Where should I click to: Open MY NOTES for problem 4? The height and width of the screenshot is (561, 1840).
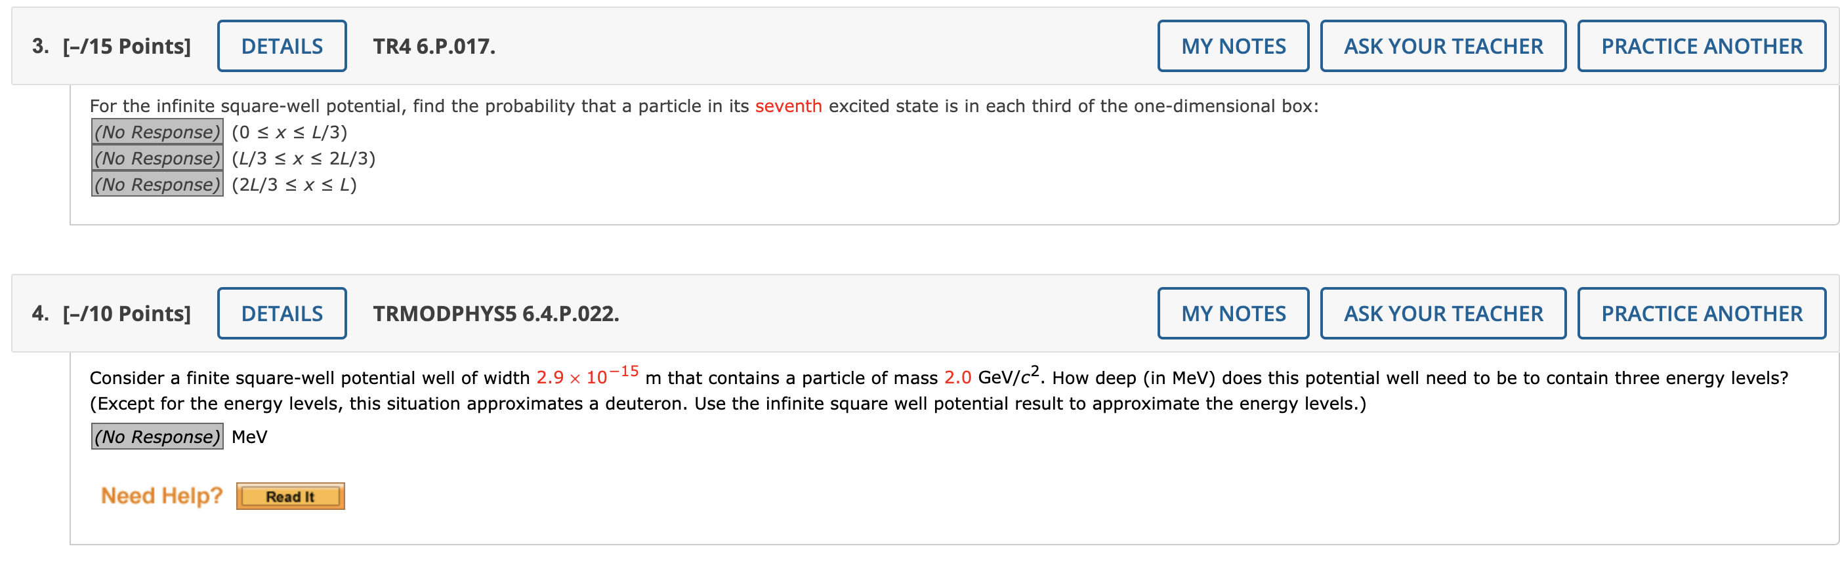pos(1232,313)
